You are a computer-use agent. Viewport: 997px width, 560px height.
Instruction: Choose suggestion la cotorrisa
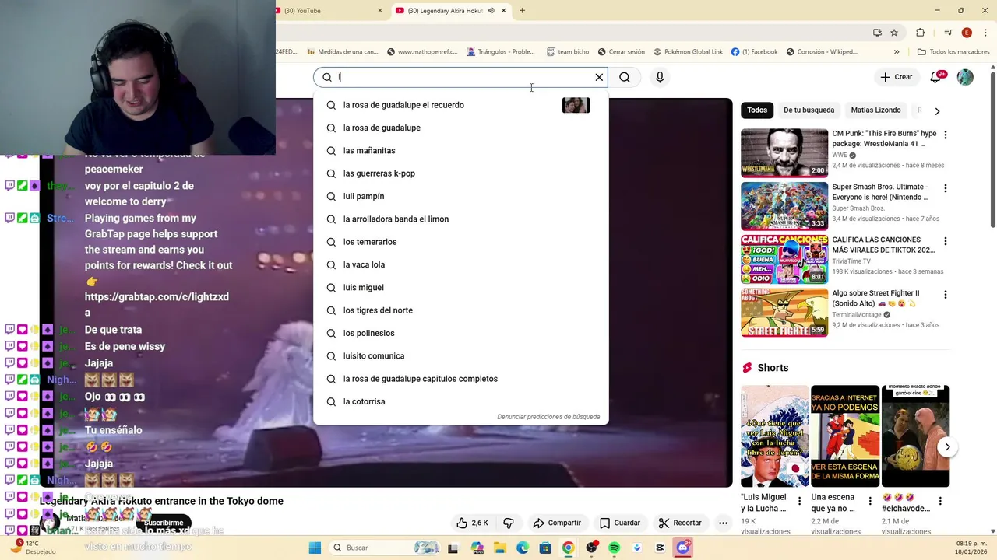tap(460, 401)
